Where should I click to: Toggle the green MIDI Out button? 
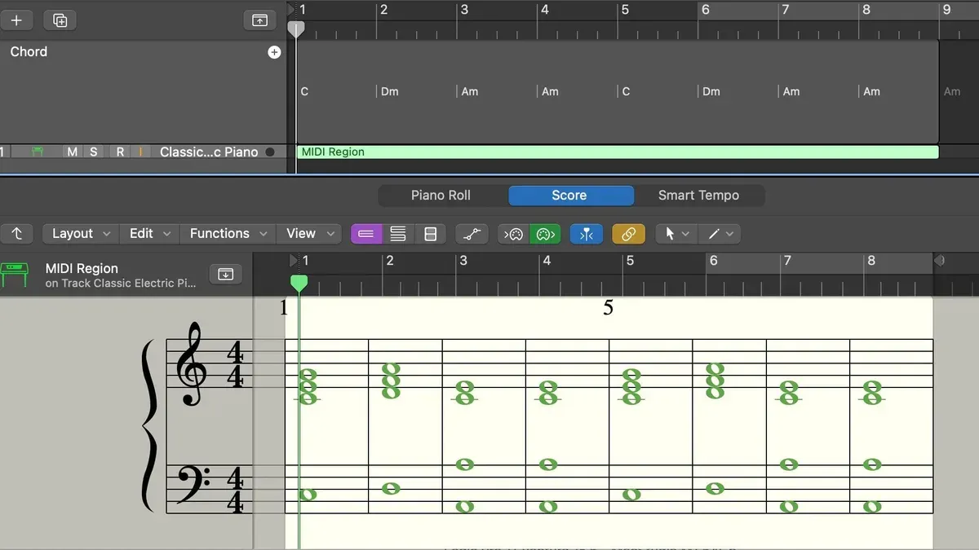pyautogui.click(x=545, y=234)
